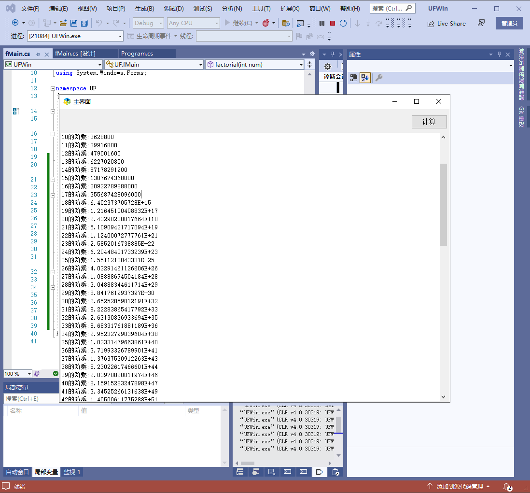Open the 帮助(H) menu
This screenshot has width=530, height=493.
(350, 9)
